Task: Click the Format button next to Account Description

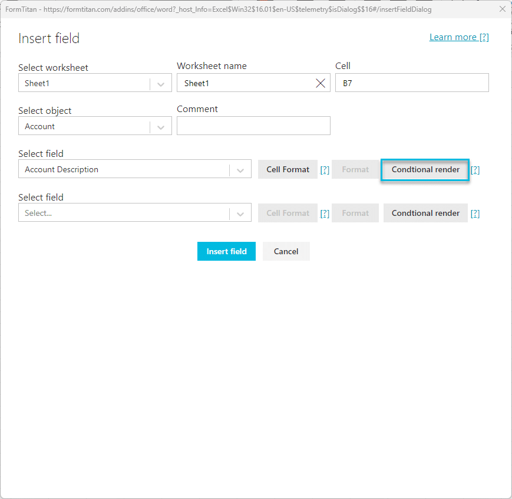Action: coord(355,169)
